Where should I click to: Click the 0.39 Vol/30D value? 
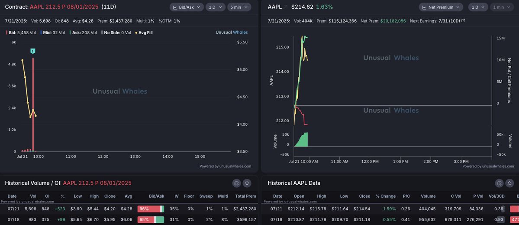[499, 209]
